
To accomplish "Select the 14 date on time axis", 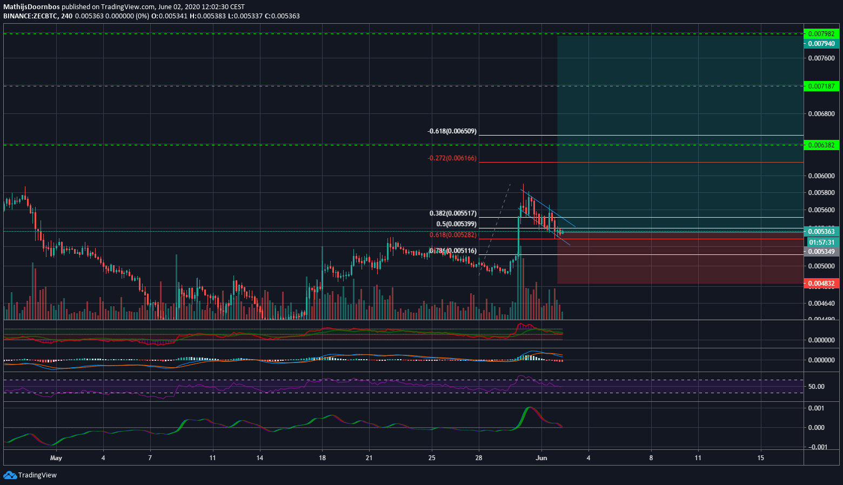I will (260, 458).
